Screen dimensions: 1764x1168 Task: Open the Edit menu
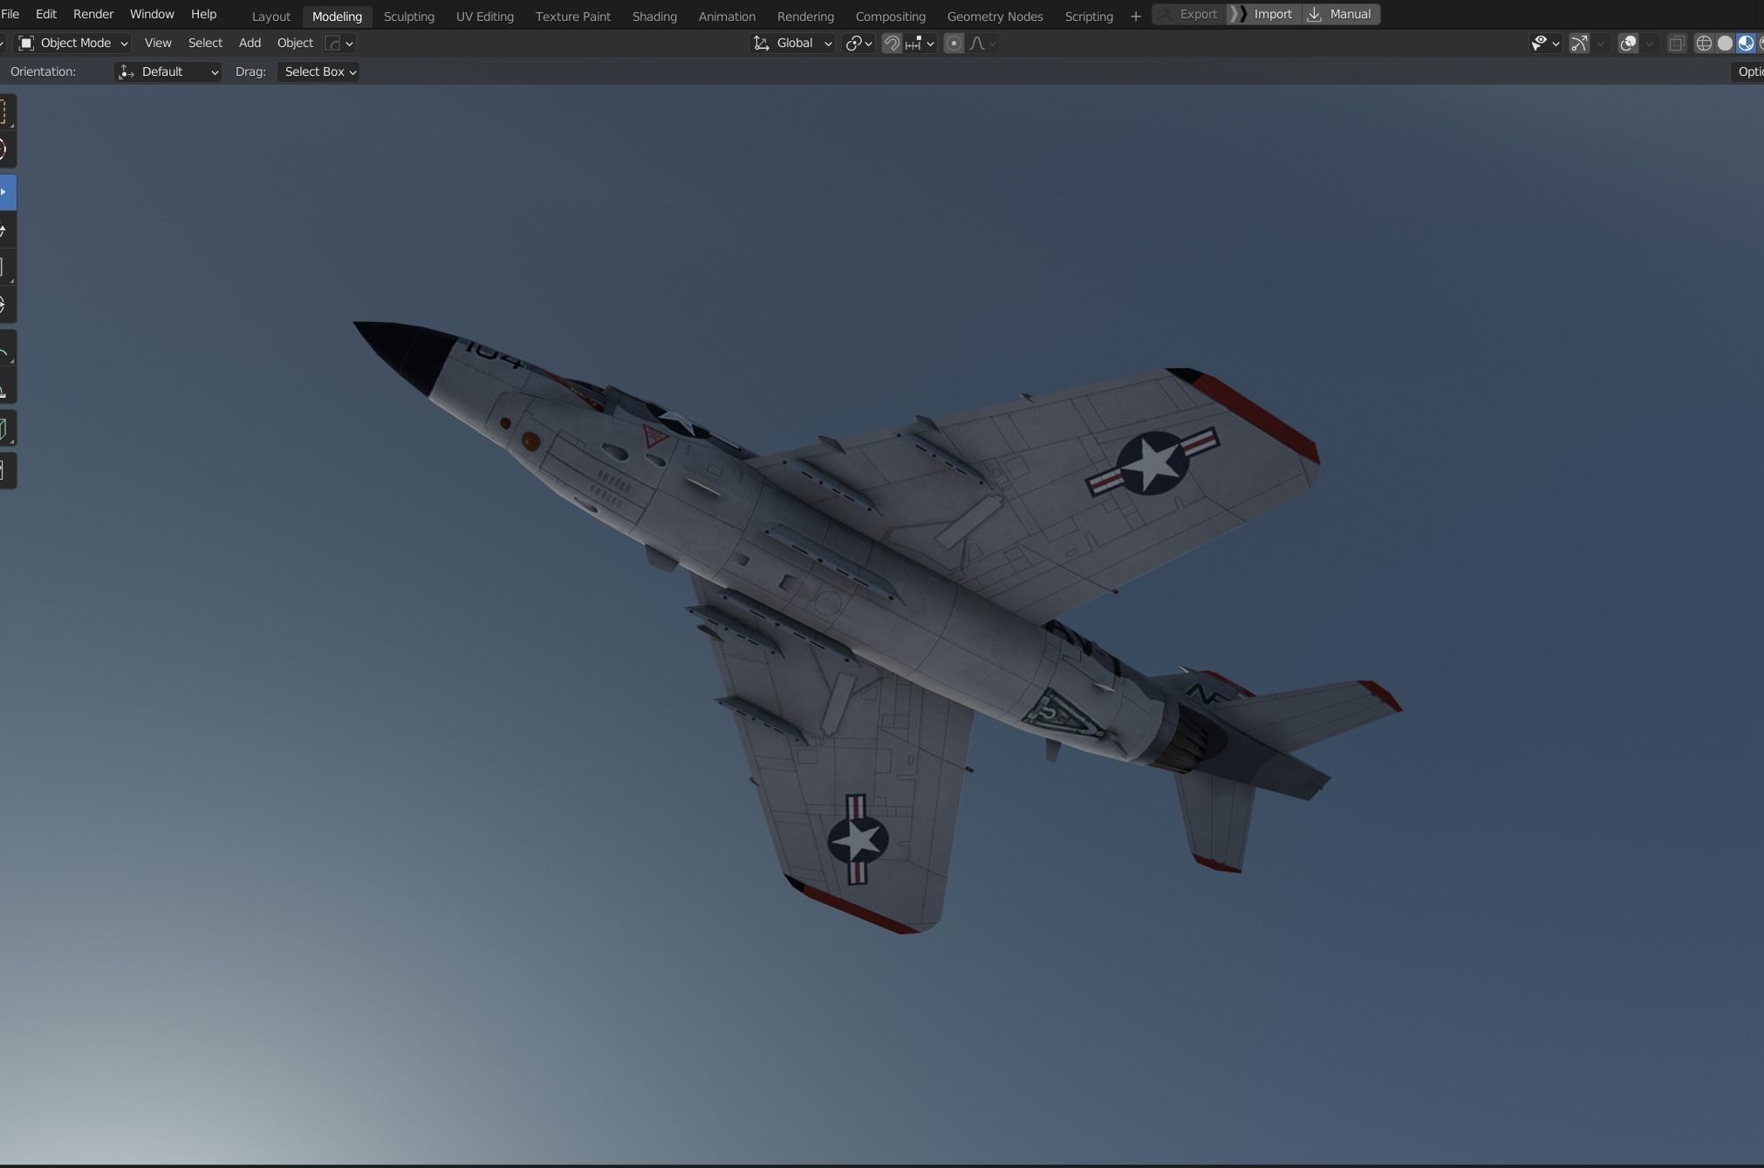46,14
